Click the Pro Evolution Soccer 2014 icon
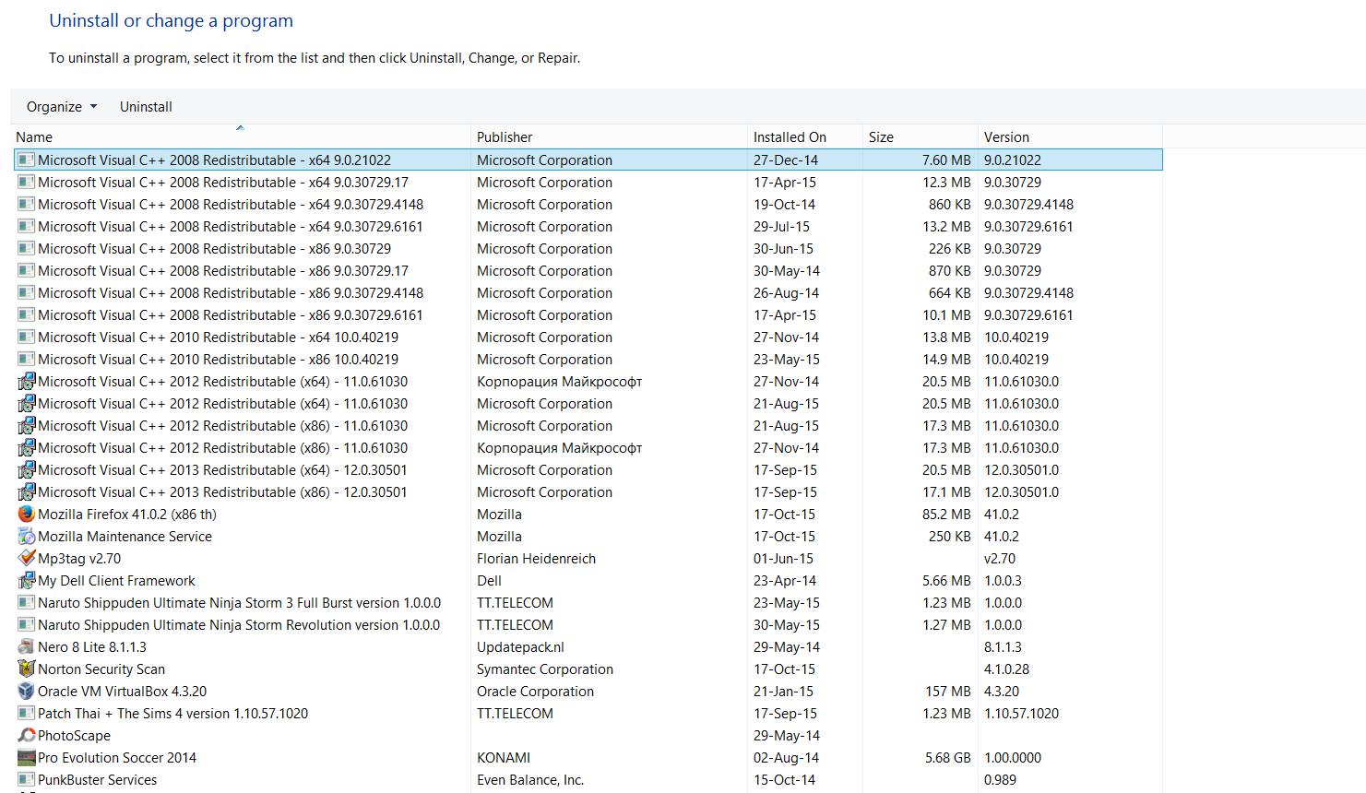Screen dimensions: 1366x793 [26, 758]
